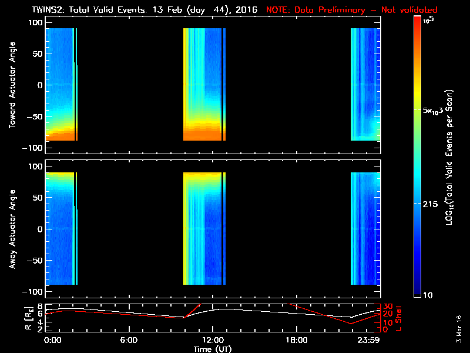The height and width of the screenshot is (353, 470).
Task: Click the 'Away Actuator Angle' axis label
Action: pos(11,229)
